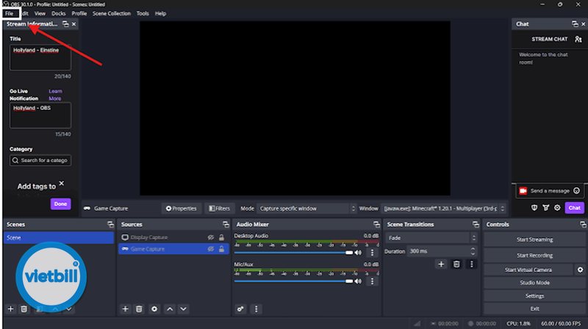
Task: Adjust the Desktop Audio volume slider
Action: click(x=293, y=253)
